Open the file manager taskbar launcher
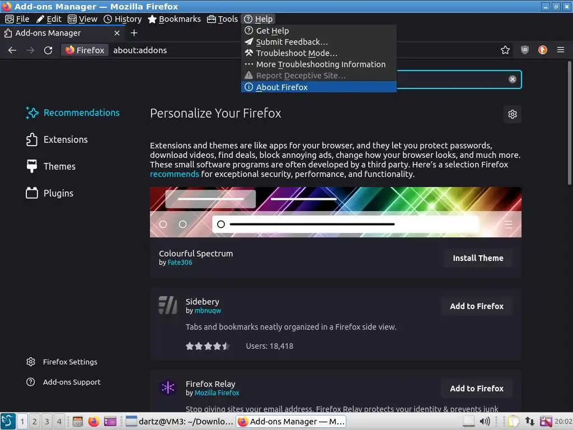The image size is (573, 430). coord(77,421)
